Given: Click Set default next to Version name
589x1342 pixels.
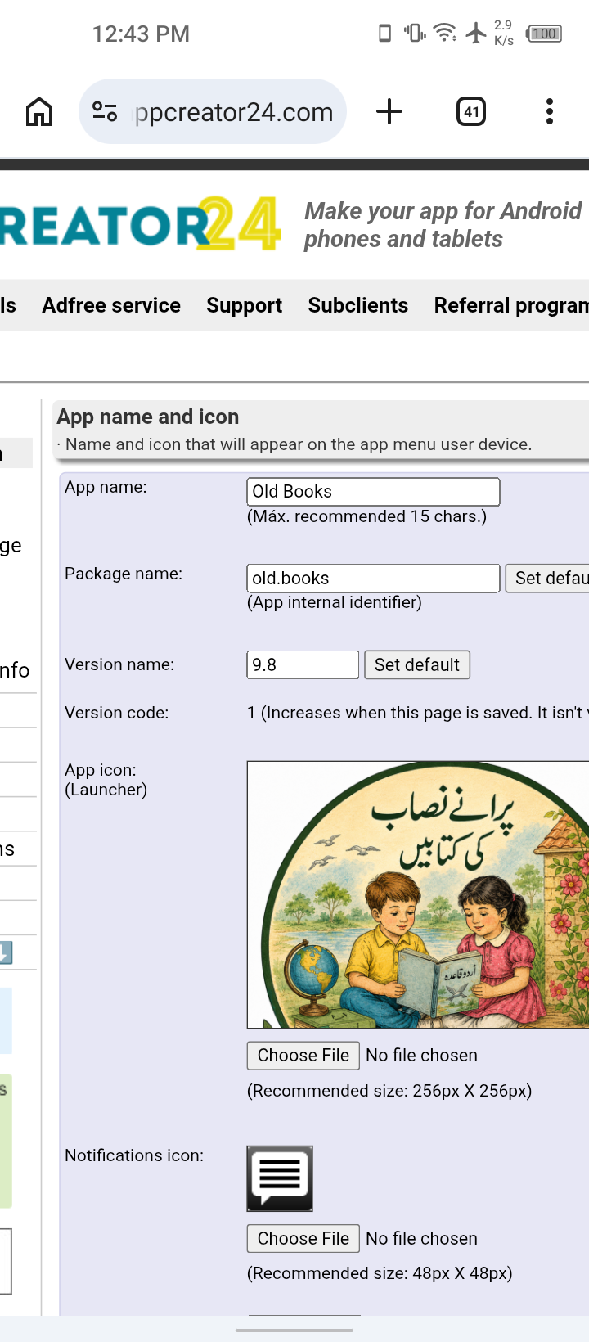Looking at the screenshot, I should coord(417,664).
